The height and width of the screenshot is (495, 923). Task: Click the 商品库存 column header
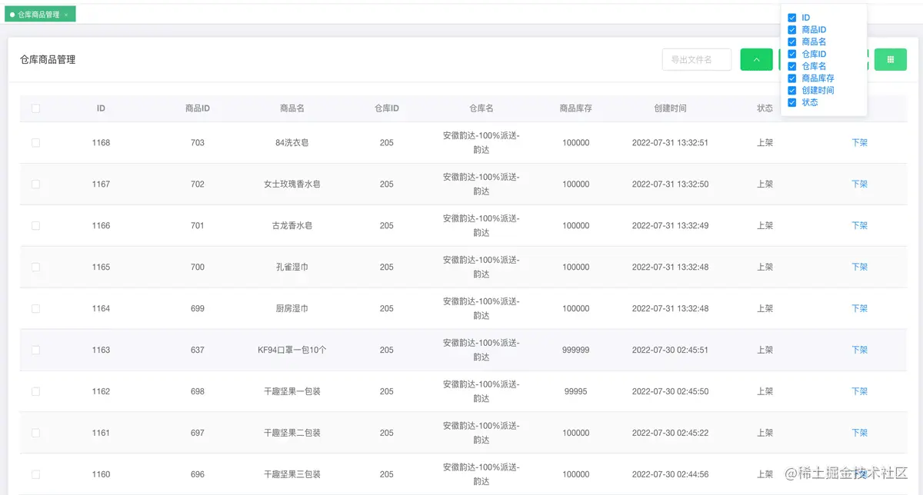click(576, 108)
